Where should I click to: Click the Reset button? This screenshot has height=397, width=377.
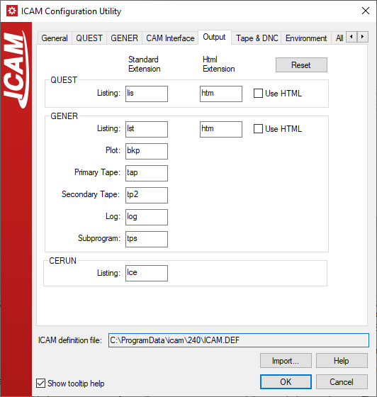point(301,65)
